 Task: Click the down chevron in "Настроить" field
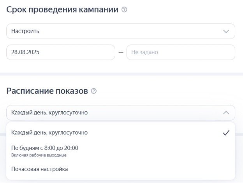[226, 32]
